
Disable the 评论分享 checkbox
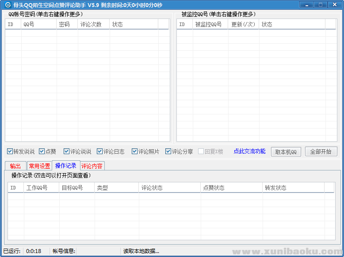168,151
